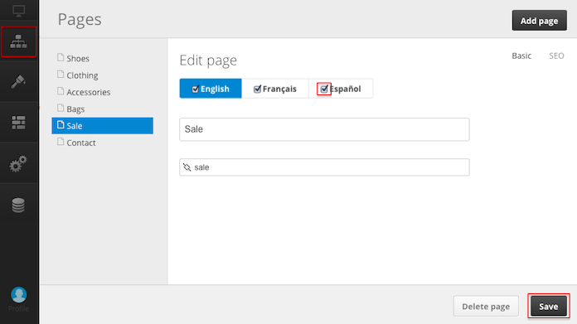Switch to the Français language tab
This screenshot has width=577, height=324.
pyautogui.click(x=275, y=89)
